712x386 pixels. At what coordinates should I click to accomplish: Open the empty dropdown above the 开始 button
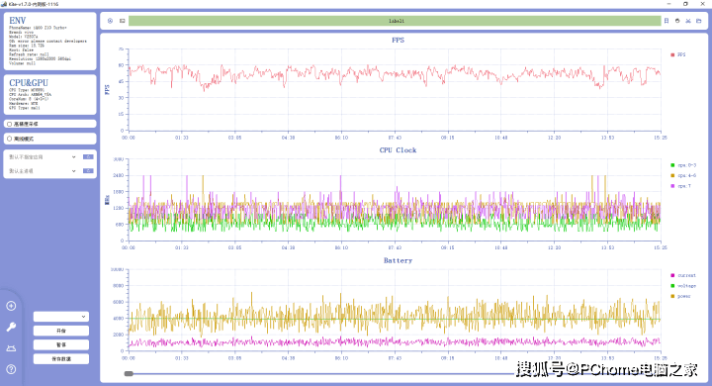[x=61, y=317]
